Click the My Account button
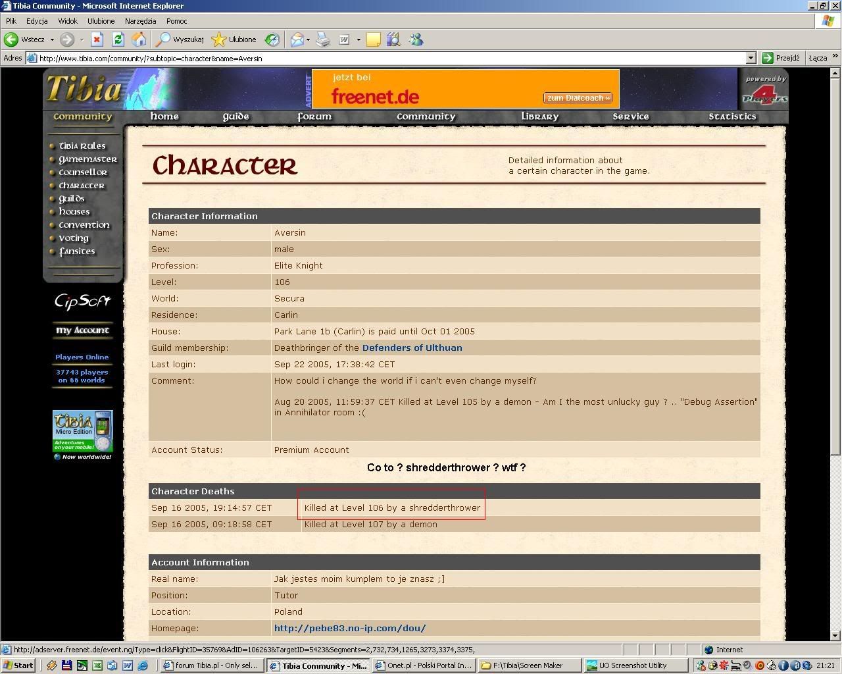 [x=82, y=330]
